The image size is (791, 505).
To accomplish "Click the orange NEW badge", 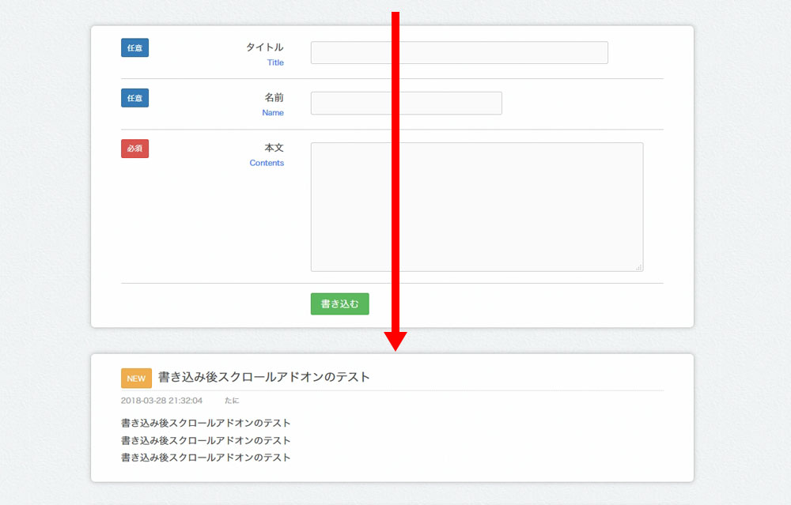I will (x=136, y=378).
